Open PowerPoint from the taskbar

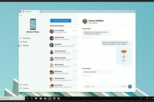54,98
